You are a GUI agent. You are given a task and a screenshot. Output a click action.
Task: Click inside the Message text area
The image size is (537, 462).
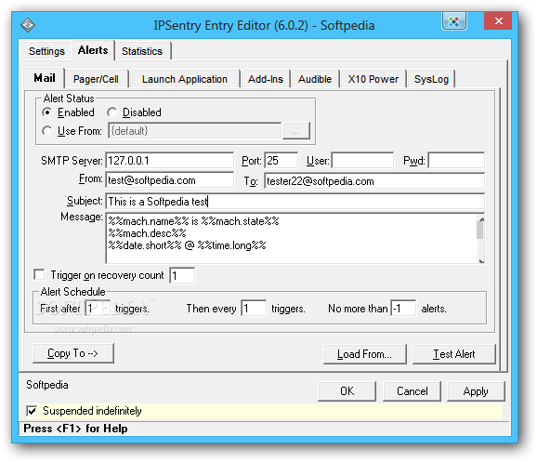click(291, 238)
